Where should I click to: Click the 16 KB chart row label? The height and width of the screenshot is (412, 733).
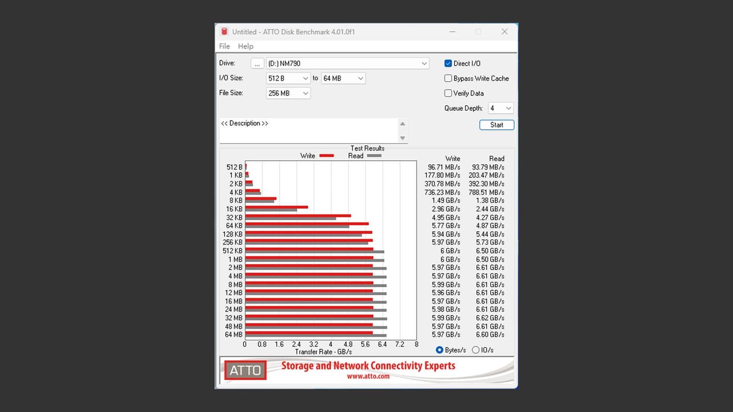[234, 209]
